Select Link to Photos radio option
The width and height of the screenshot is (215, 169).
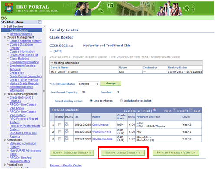click(91, 101)
